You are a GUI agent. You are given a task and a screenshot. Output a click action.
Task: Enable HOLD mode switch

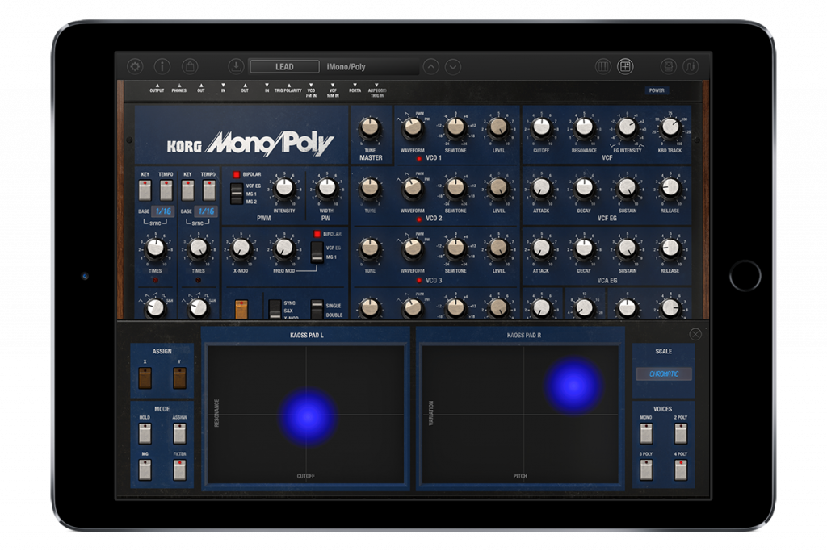(145, 433)
